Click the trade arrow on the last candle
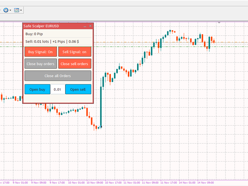 [x=214, y=41]
